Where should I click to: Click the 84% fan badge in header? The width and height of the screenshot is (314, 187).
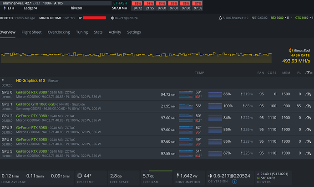pos(162,3)
